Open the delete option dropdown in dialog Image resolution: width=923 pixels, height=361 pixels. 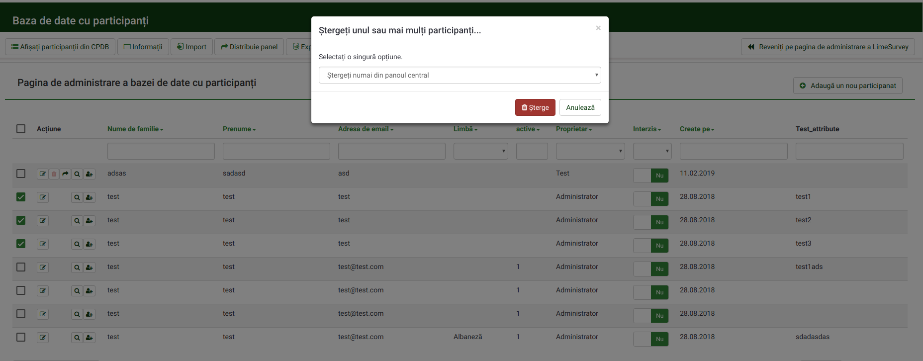[x=460, y=75]
